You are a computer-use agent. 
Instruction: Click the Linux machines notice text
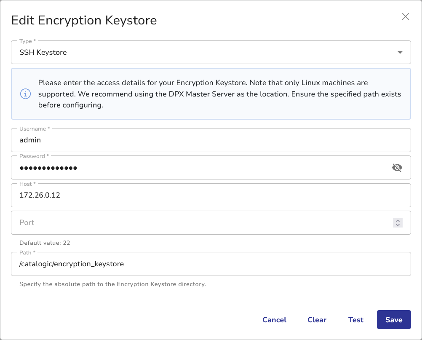point(219,94)
